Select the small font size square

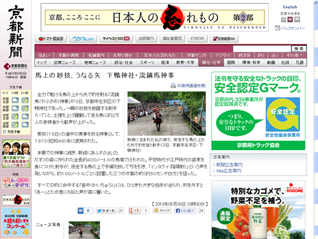(284, 20)
